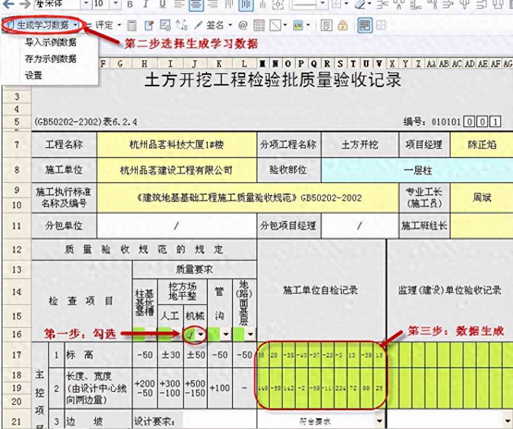Viewport: 513px width, 429px height.
Task: Open the font name dropdown 宋体
Action: (x=86, y=4)
